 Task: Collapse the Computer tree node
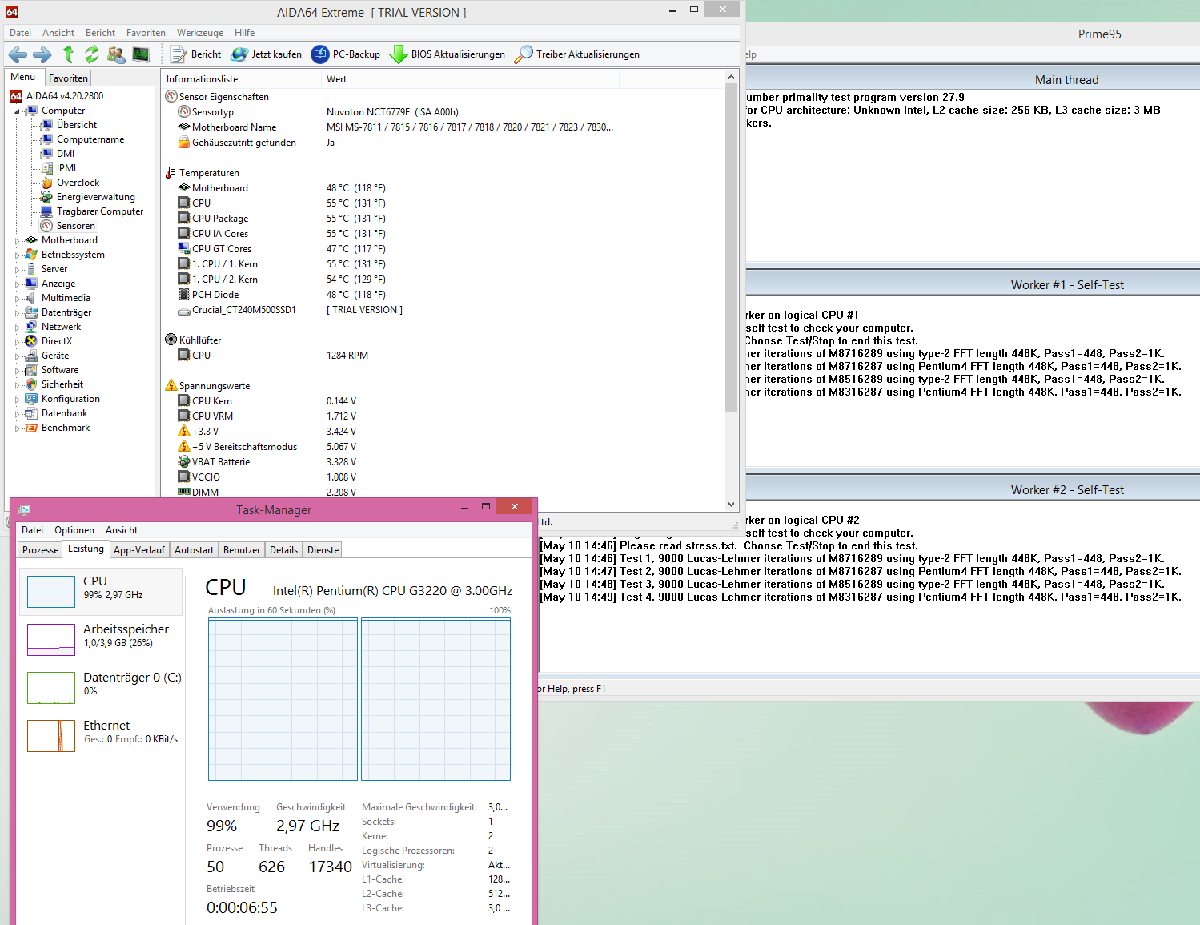tap(17, 111)
